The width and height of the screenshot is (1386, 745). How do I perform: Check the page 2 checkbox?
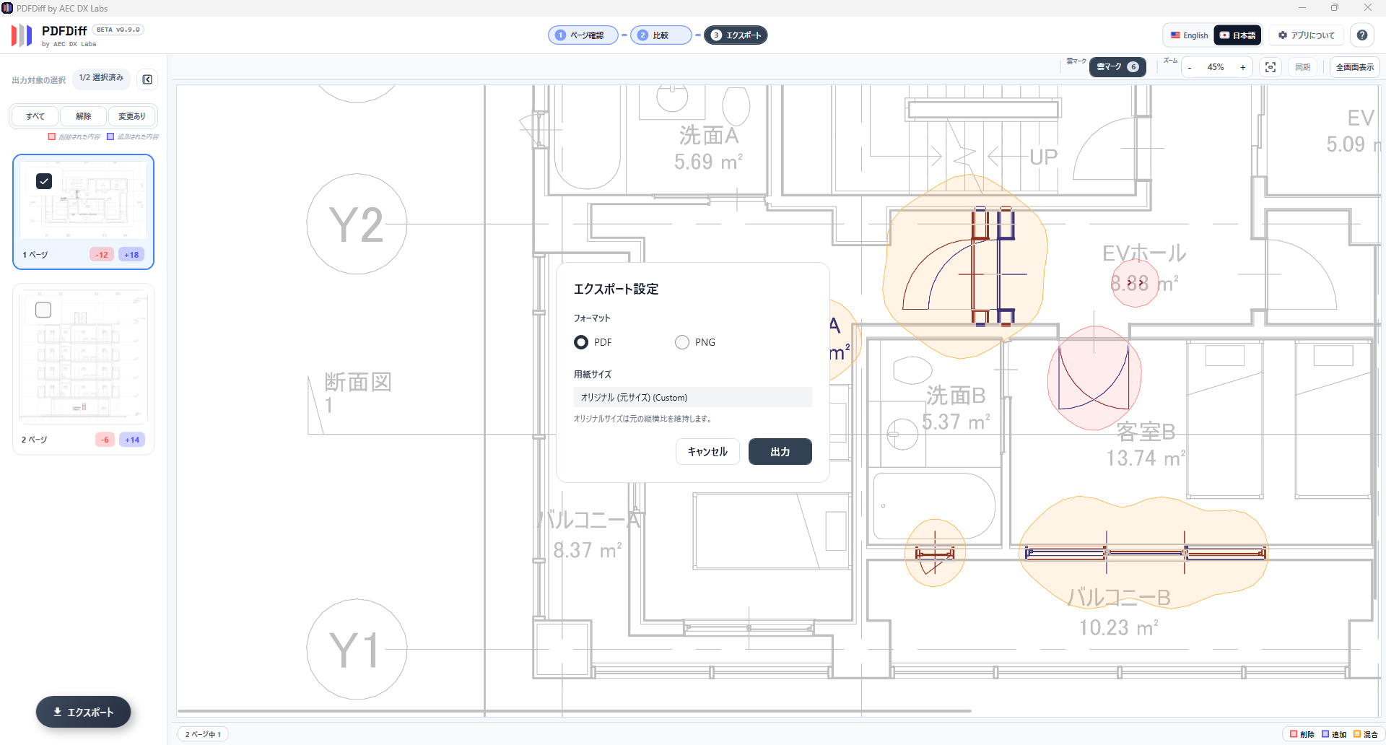click(43, 310)
